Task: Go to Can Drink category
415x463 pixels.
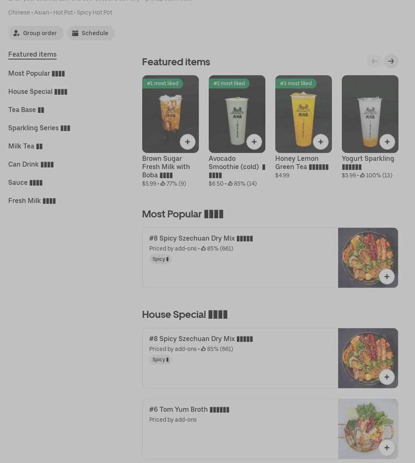Action: click(31, 164)
